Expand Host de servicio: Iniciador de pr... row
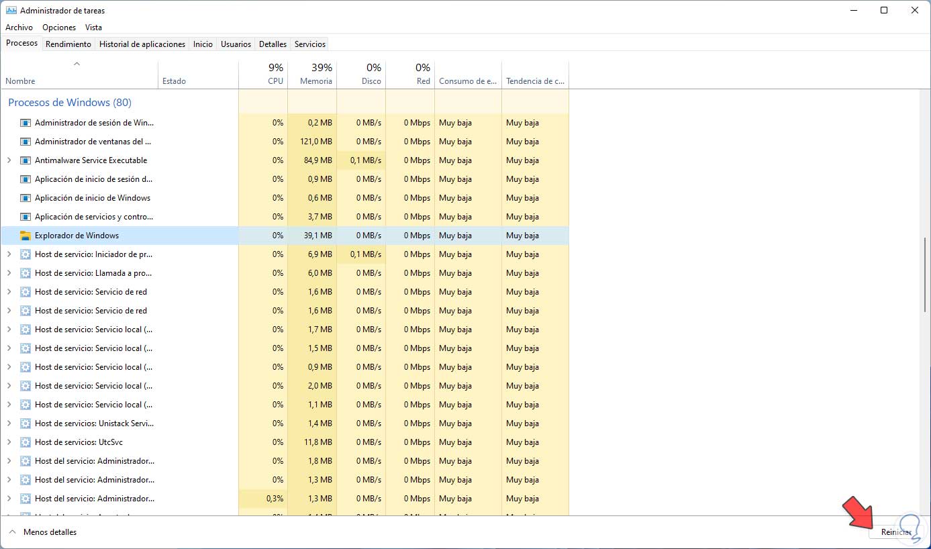Image resolution: width=931 pixels, height=549 pixels. 9,254
